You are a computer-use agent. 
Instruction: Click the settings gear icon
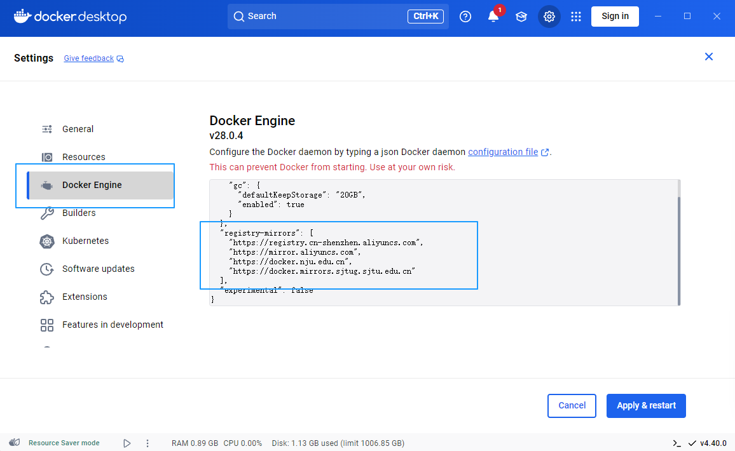(549, 17)
